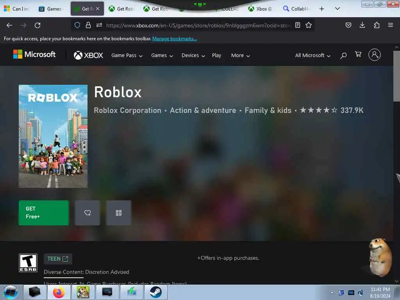The image size is (400, 300).
Task: Open Xbox site search
Action: pos(343,55)
